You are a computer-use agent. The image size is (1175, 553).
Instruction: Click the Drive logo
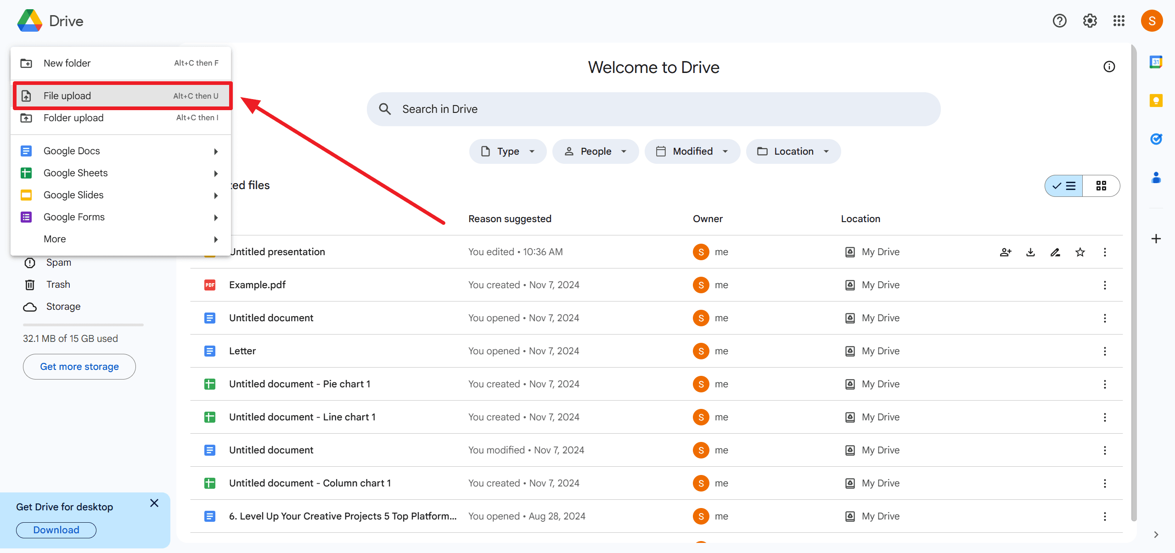coord(30,21)
